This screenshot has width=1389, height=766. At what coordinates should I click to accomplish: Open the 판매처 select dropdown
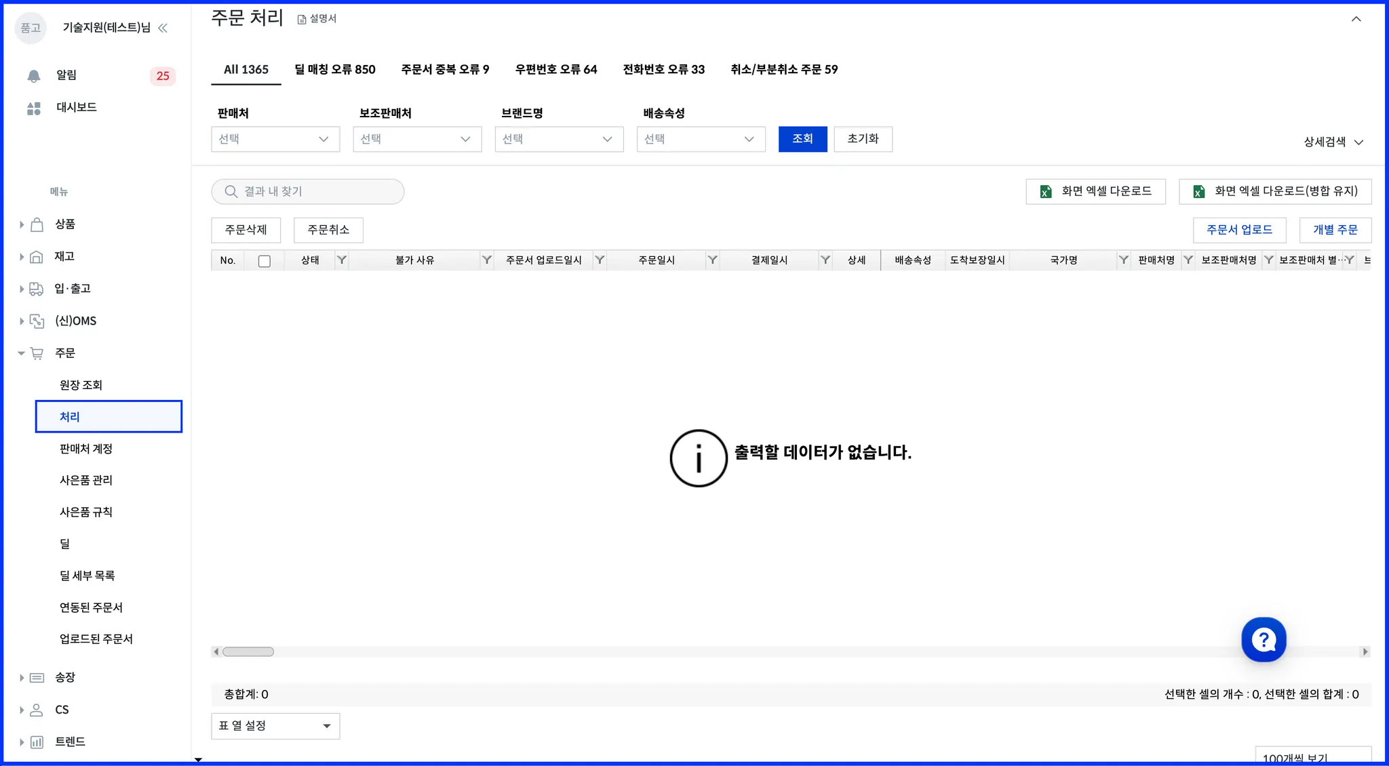pyautogui.click(x=275, y=139)
